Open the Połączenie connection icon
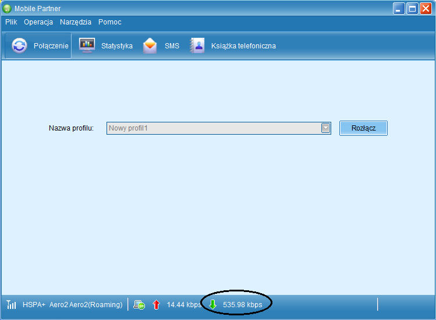436x320 pixels. (x=19, y=45)
